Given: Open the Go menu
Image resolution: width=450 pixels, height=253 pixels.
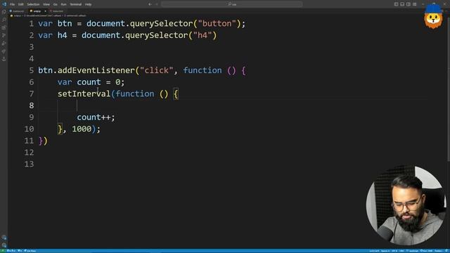Looking at the screenshot, I should (x=56, y=4).
